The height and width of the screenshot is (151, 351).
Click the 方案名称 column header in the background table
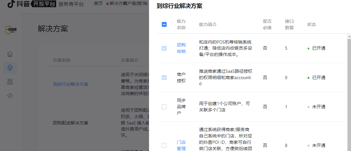[x=62, y=60]
